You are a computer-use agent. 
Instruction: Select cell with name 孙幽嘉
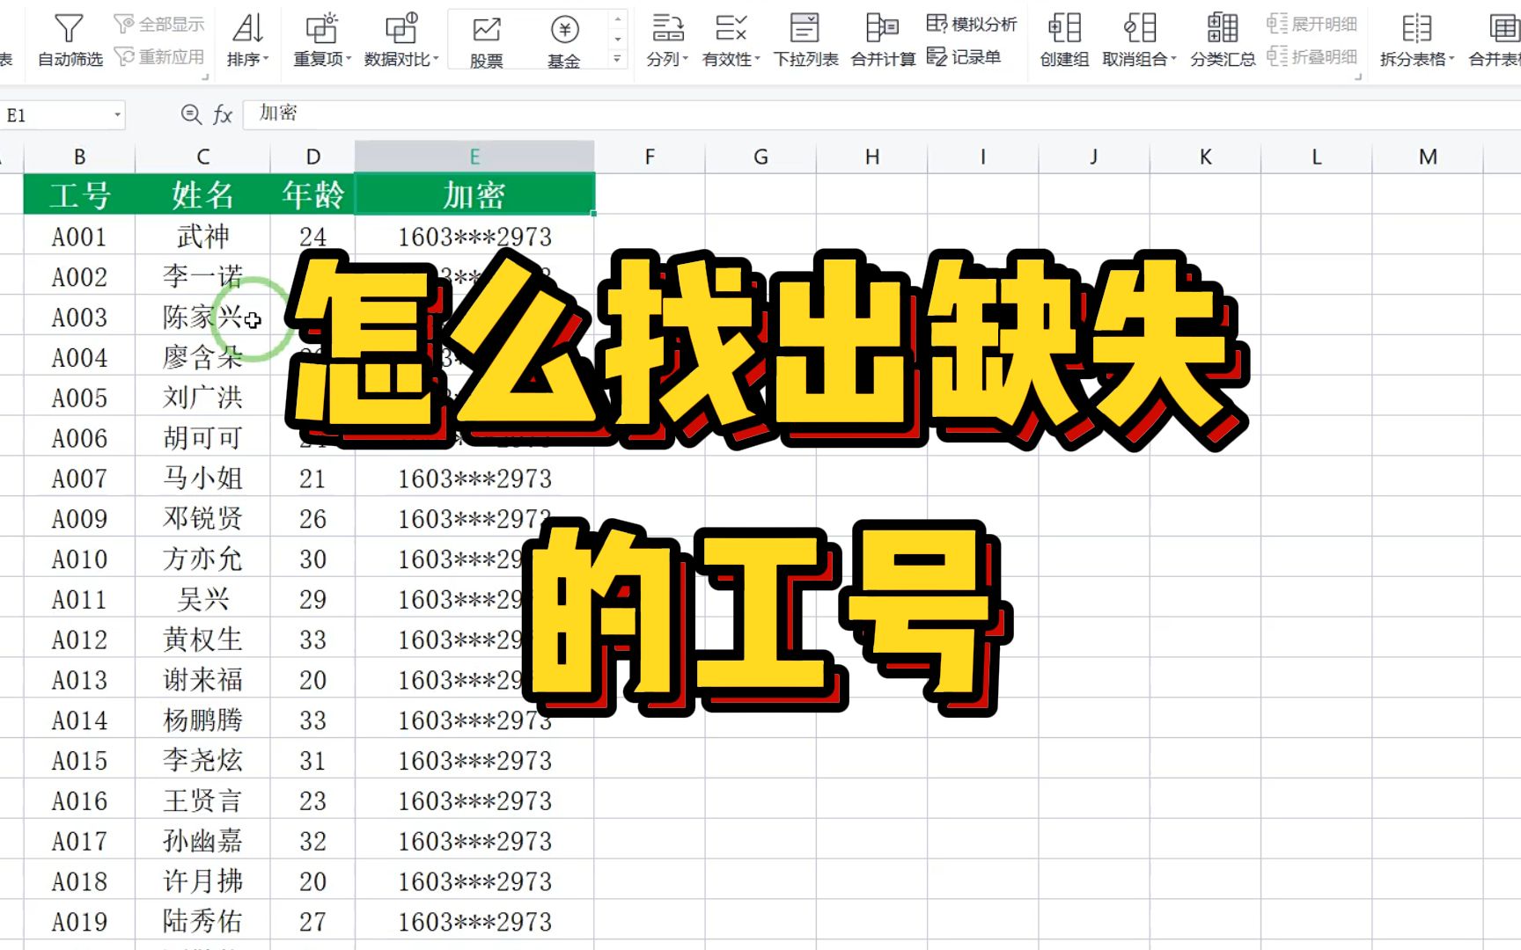pyautogui.click(x=202, y=841)
